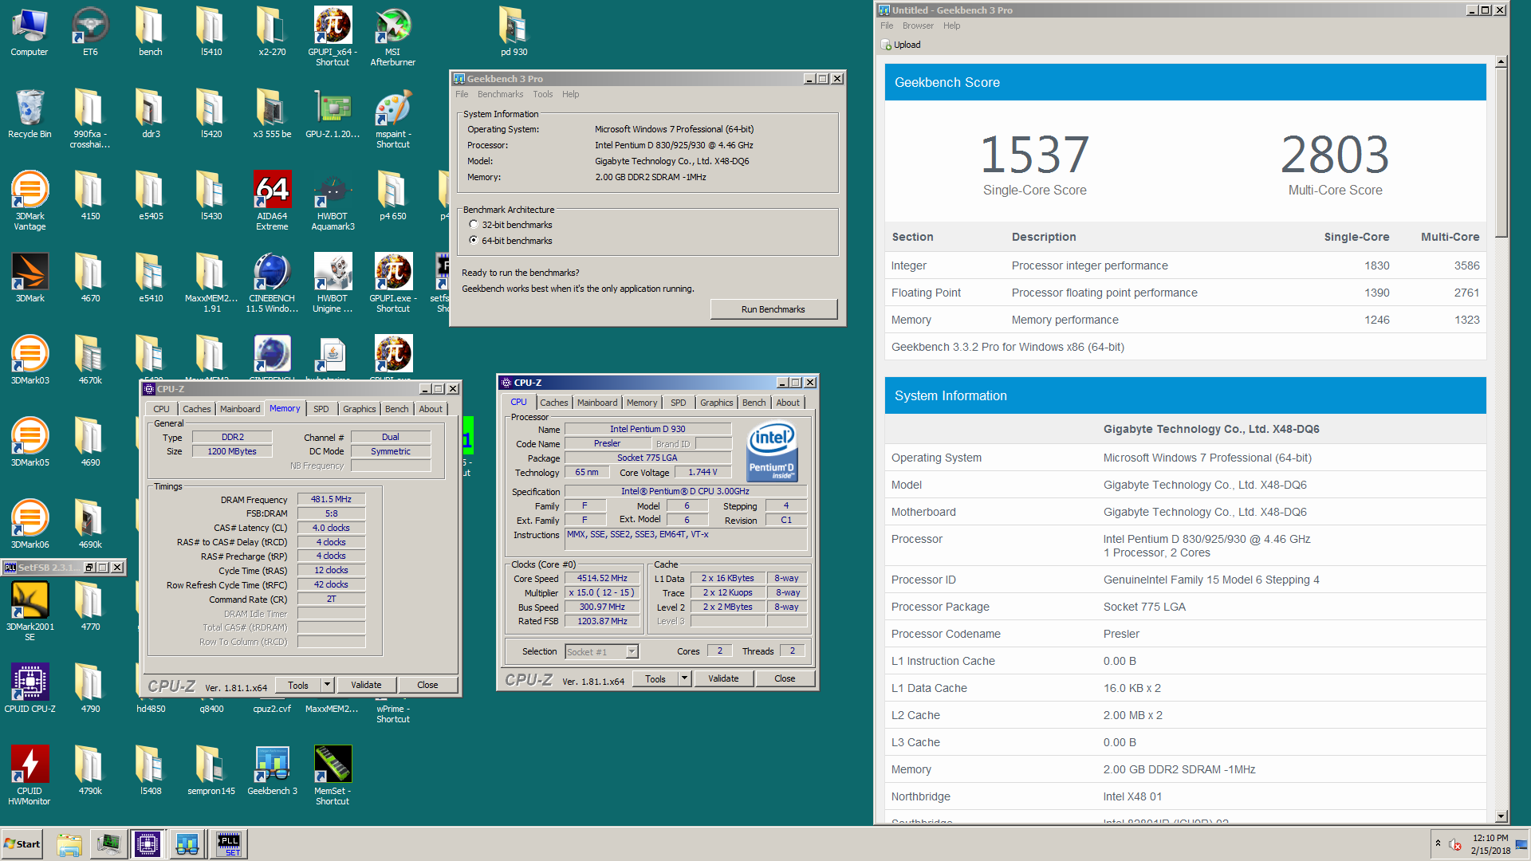This screenshot has height=861, width=1531.
Task: Open the ET6 shortcut icon
Action: 90,32
